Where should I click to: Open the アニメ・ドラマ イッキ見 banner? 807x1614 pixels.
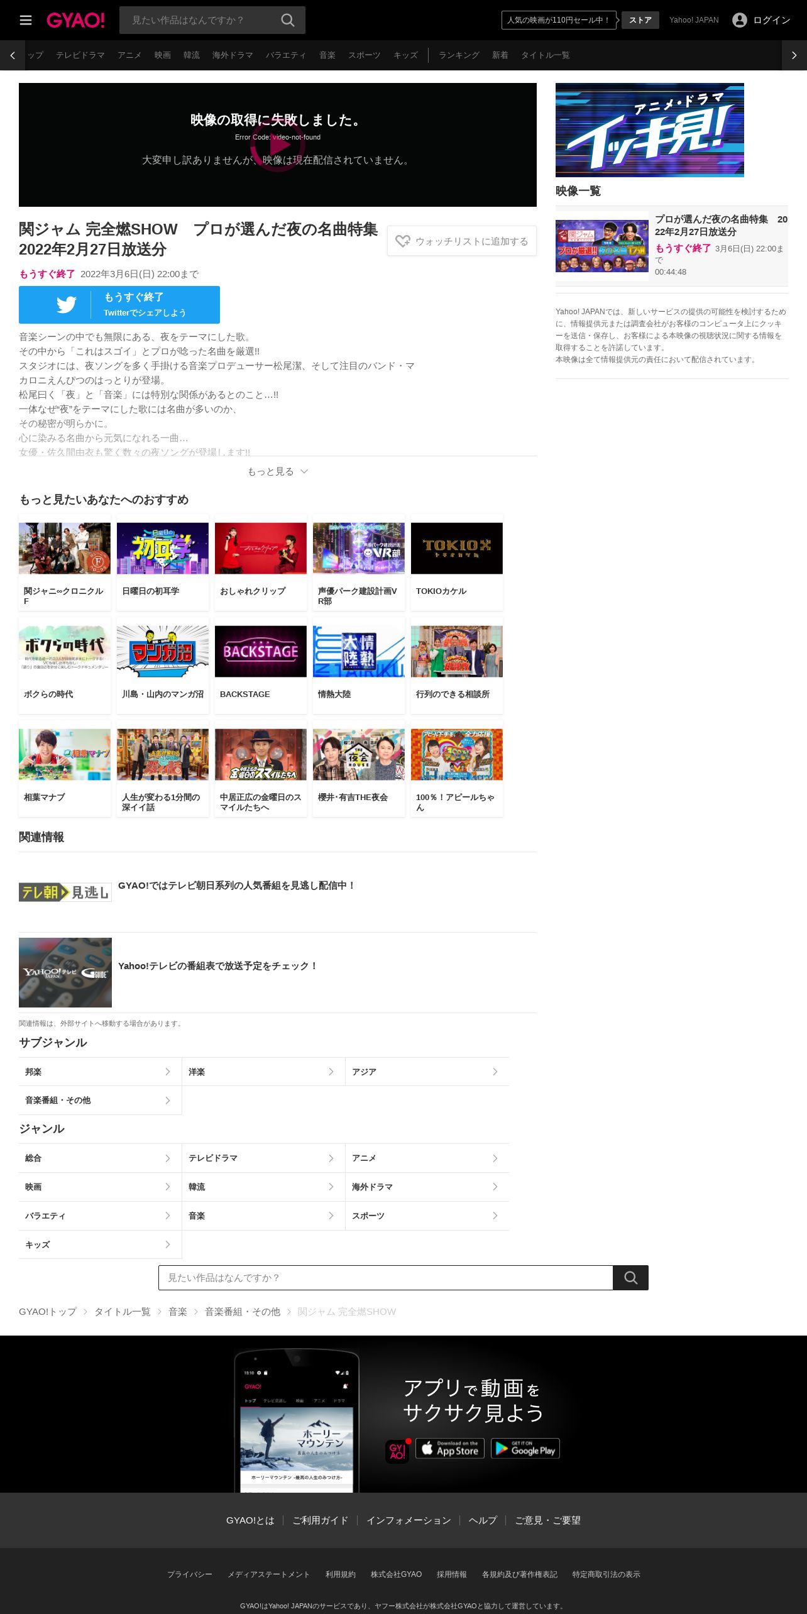(x=650, y=130)
